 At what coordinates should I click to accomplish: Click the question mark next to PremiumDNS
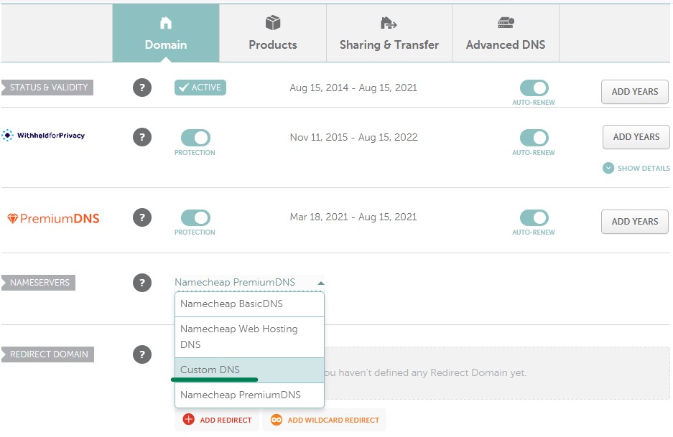[x=142, y=217]
